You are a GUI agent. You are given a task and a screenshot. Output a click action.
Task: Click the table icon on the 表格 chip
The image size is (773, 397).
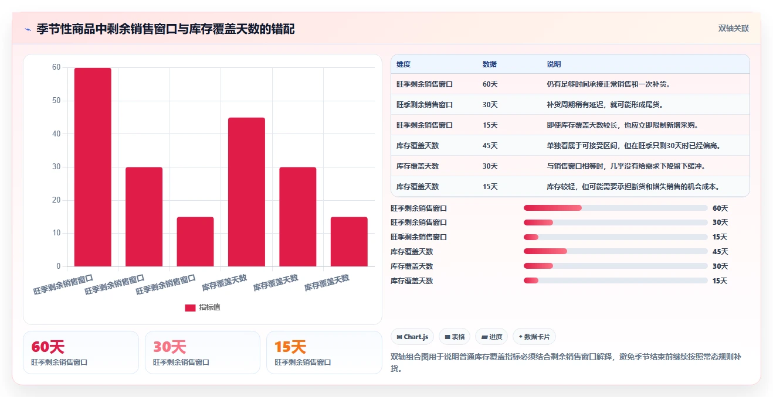[447, 337]
